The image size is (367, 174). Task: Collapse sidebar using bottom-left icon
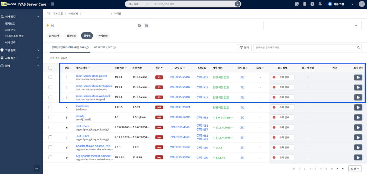[37, 168]
